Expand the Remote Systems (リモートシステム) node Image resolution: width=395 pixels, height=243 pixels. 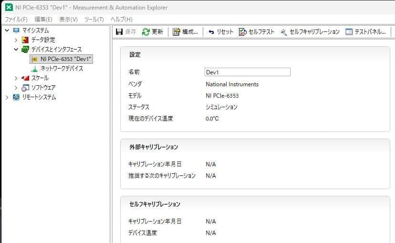7,97
